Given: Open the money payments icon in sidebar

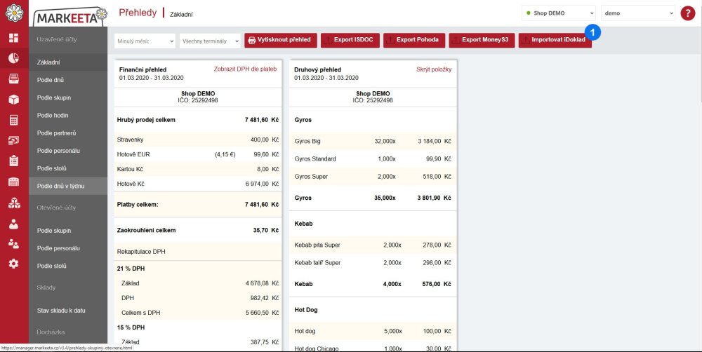Looking at the screenshot, I should tap(14, 140).
